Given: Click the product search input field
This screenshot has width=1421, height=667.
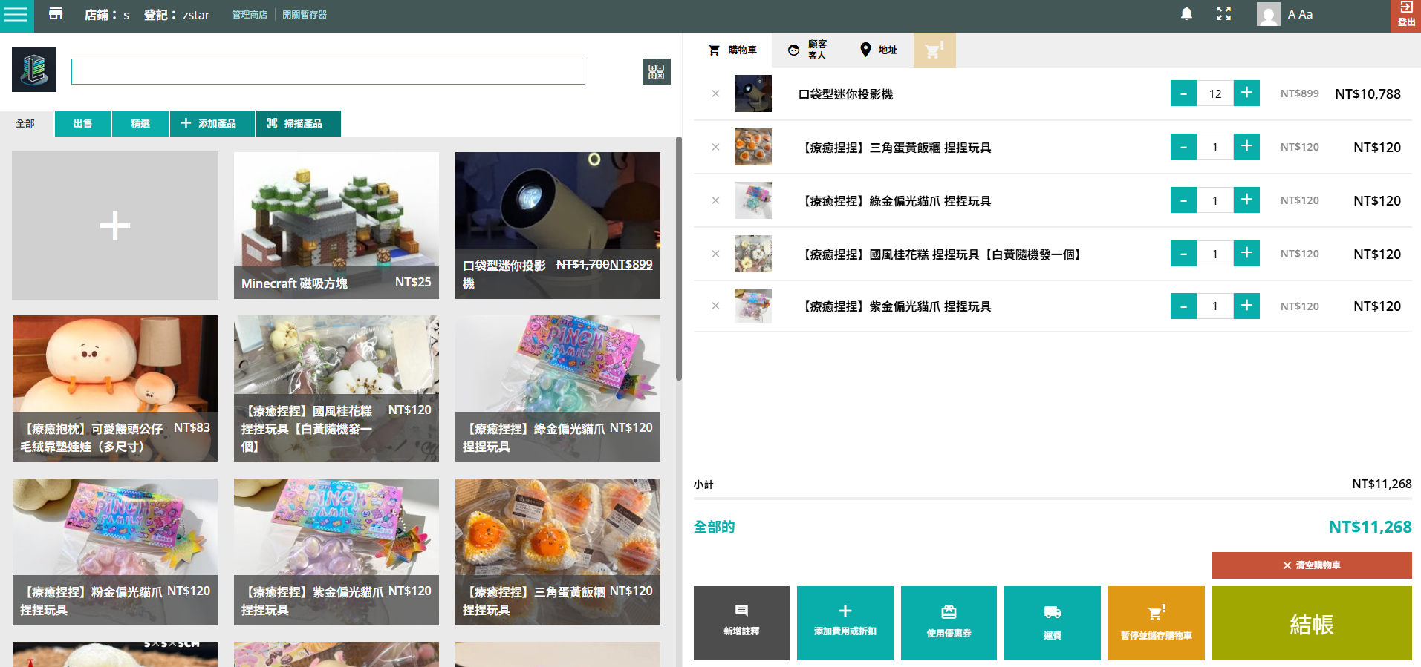Looking at the screenshot, I should coord(328,72).
